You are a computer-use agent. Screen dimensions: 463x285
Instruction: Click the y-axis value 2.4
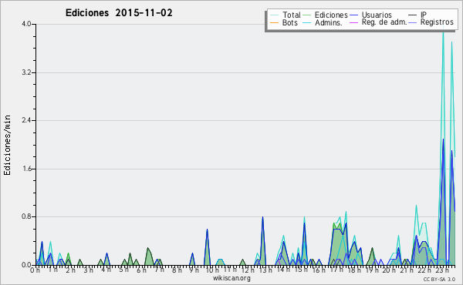pyautogui.click(x=26, y=120)
